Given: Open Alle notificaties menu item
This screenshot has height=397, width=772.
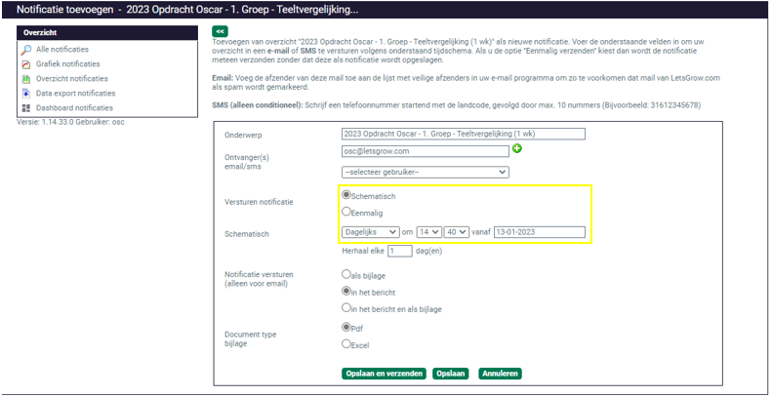Looking at the screenshot, I should (62, 50).
